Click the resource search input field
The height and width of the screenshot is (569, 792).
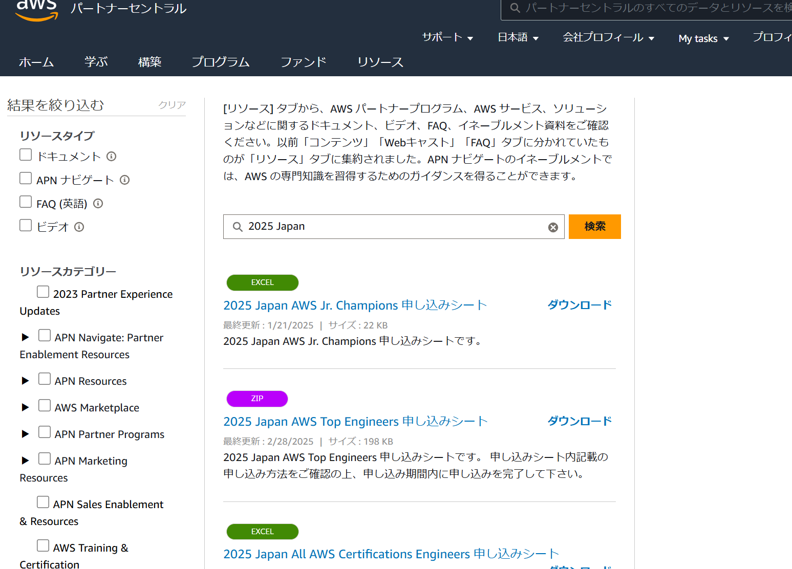(x=394, y=227)
